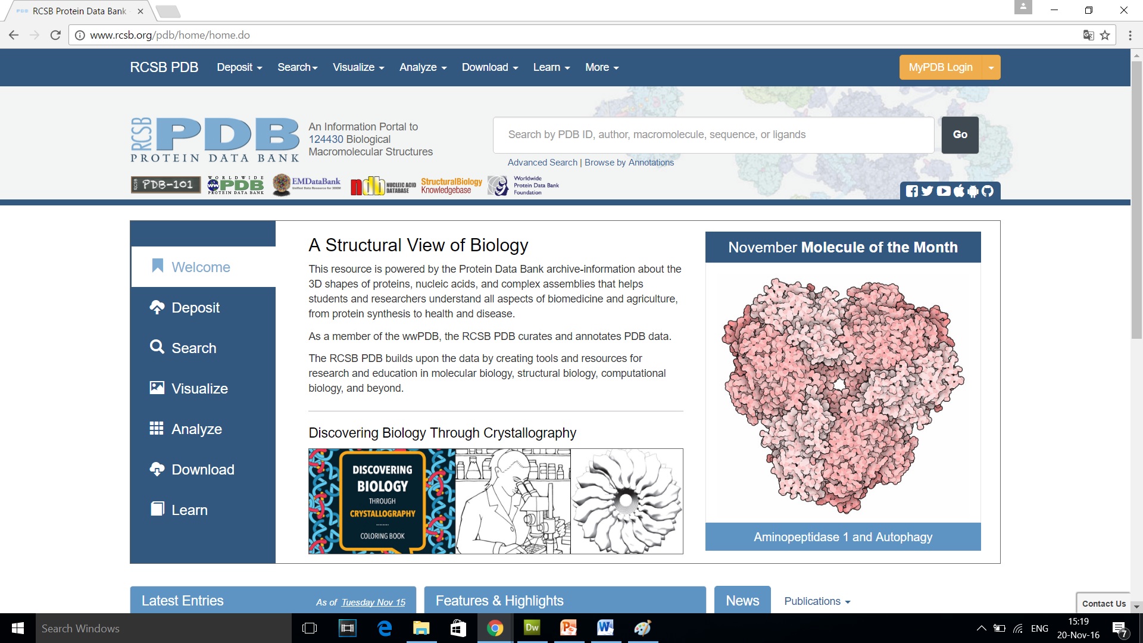Click the Apple app icon
Viewport: 1143px width, 643px height.
coord(958,191)
